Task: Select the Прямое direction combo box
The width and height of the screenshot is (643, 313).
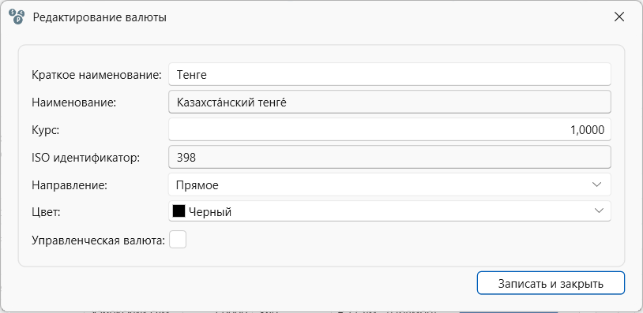Action: [x=389, y=184]
